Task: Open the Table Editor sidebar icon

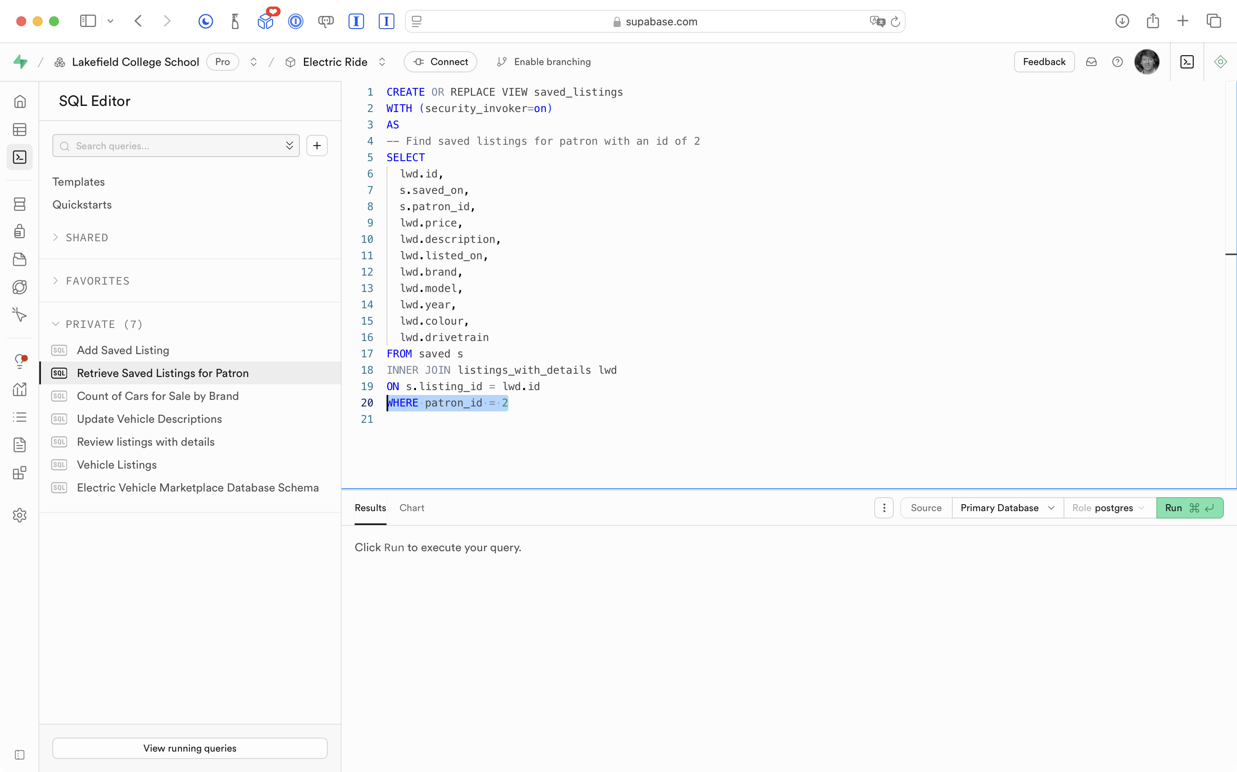Action: (x=19, y=129)
